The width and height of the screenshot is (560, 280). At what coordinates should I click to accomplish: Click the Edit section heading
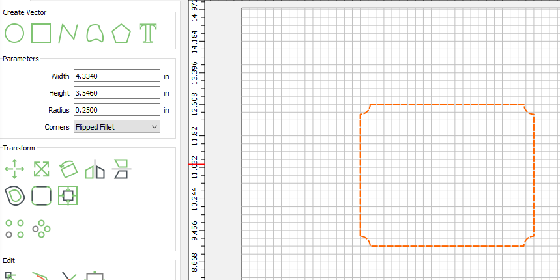point(9,260)
